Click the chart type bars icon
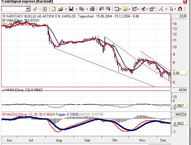The height and width of the screenshot is (145, 191). [x=135, y=9]
